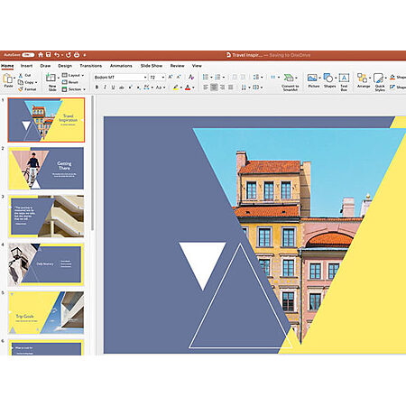
Task: Toggle Superscript formatting
Action: [x=130, y=88]
